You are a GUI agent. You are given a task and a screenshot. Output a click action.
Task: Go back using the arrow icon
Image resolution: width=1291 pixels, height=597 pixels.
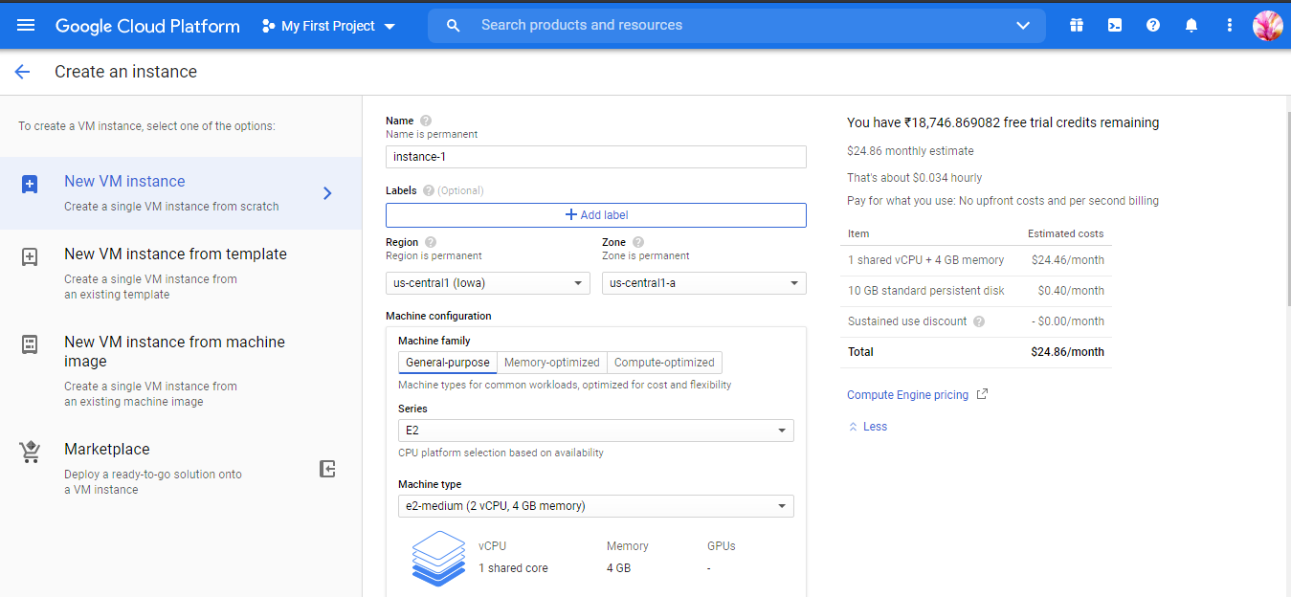pos(22,72)
